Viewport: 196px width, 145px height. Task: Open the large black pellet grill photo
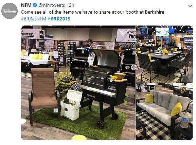click(x=78, y=83)
